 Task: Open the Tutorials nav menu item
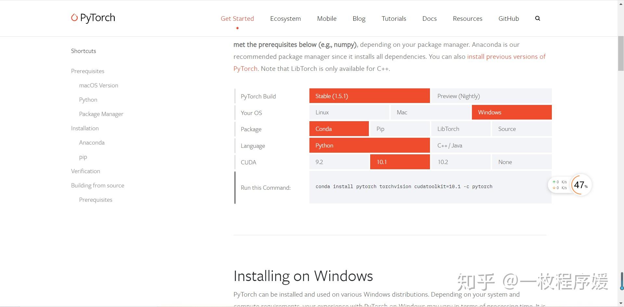coord(394,19)
